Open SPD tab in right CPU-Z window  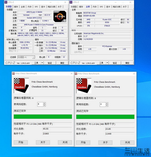tap(101, 7)
